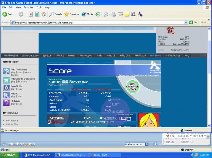Click the purple Metrivia question mark icon
The width and height of the screenshot is (212, 158).
[x=7, y=103]
